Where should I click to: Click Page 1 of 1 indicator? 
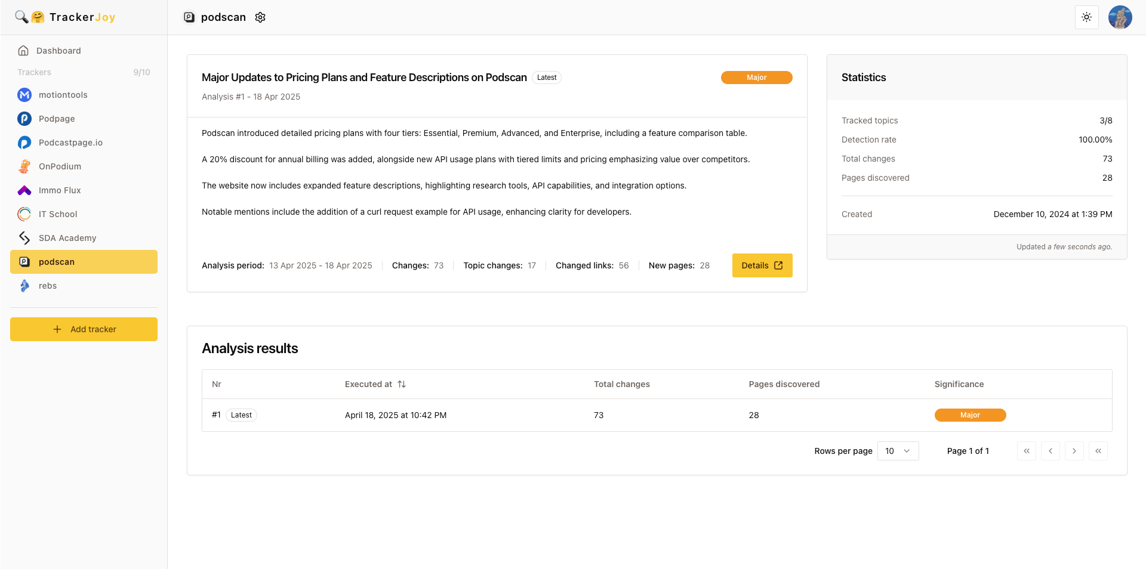tap(968, 451)
